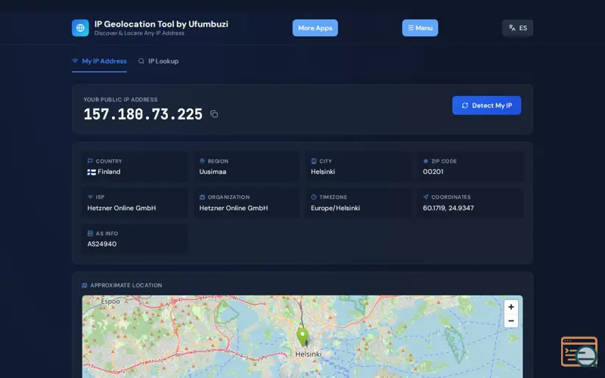Click the Finland flag emoji

pos(92,172)
